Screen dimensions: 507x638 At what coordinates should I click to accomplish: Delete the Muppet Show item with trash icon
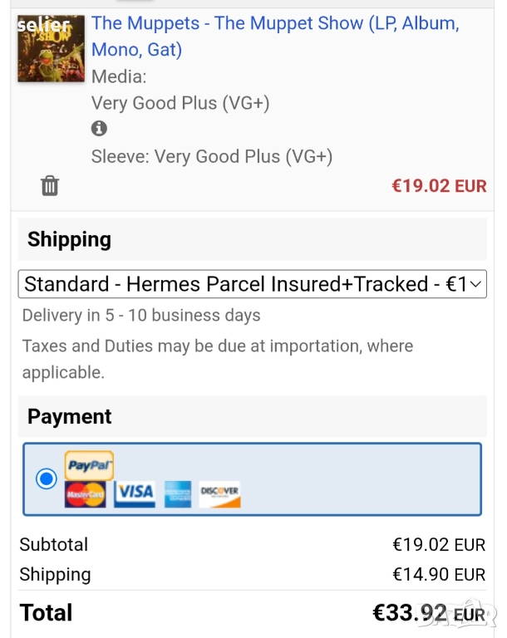point(50,185)
